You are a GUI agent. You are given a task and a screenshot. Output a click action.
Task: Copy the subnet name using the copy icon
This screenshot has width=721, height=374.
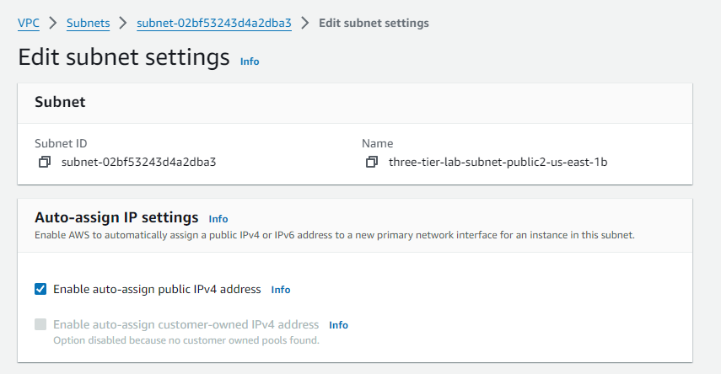pyautogui.click(x=372, y=162)
